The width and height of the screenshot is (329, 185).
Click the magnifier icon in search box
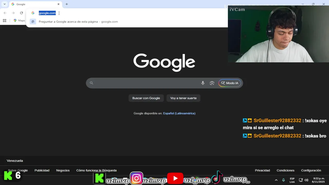[x=91, y=83]
